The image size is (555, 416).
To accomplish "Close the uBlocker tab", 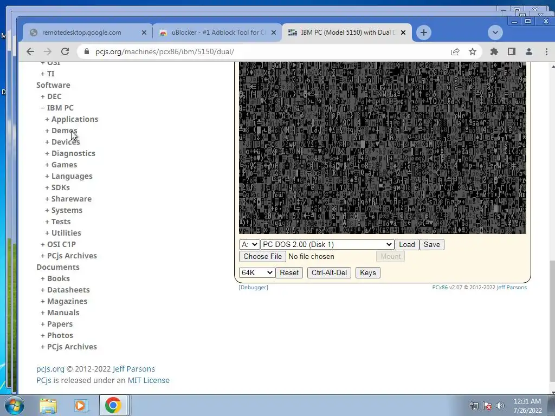I will [274, 32].
